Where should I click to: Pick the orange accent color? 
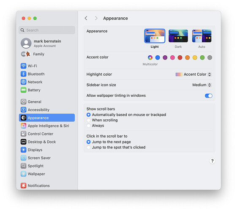click(187, 57)
